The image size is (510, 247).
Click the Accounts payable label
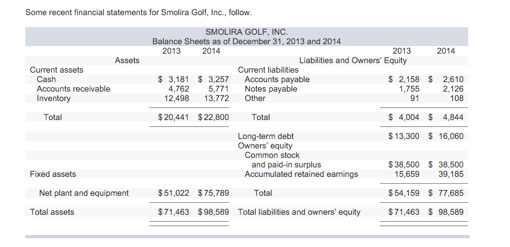coord(277,79)
